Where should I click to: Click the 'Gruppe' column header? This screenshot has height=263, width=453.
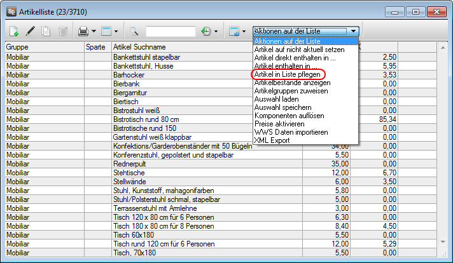(x=43, y=47)
